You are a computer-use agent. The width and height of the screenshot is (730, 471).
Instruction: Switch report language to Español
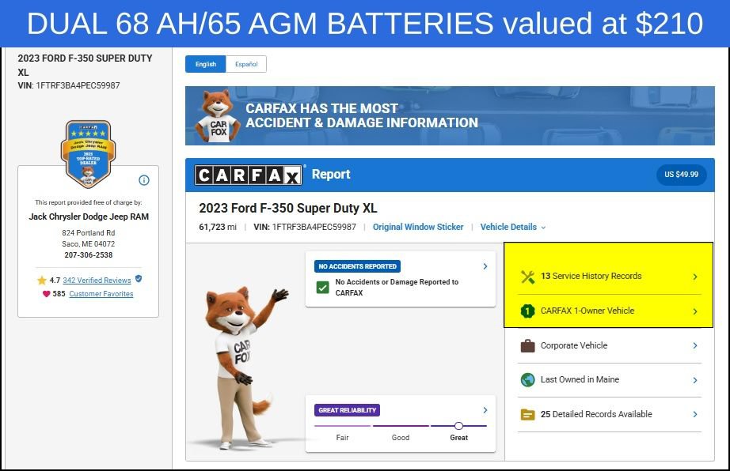246,64
